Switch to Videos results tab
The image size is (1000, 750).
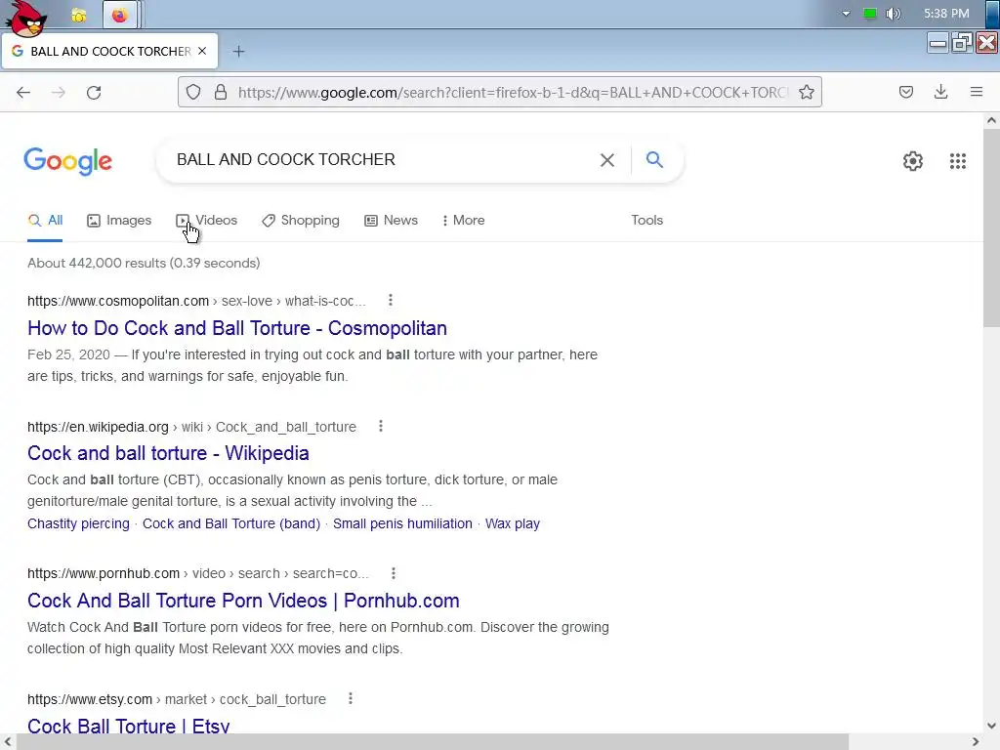point(207,221)
